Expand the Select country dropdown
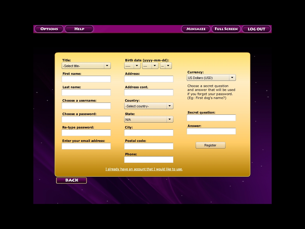The image size is (305, 229). [149, 106]
